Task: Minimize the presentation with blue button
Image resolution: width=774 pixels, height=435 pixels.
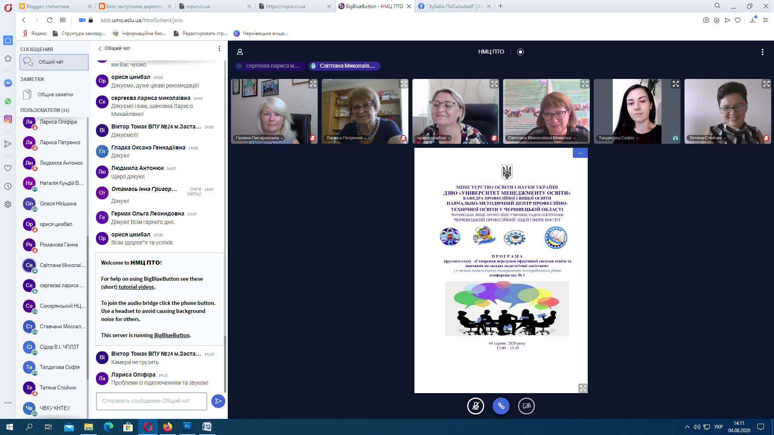Action: 580,153
